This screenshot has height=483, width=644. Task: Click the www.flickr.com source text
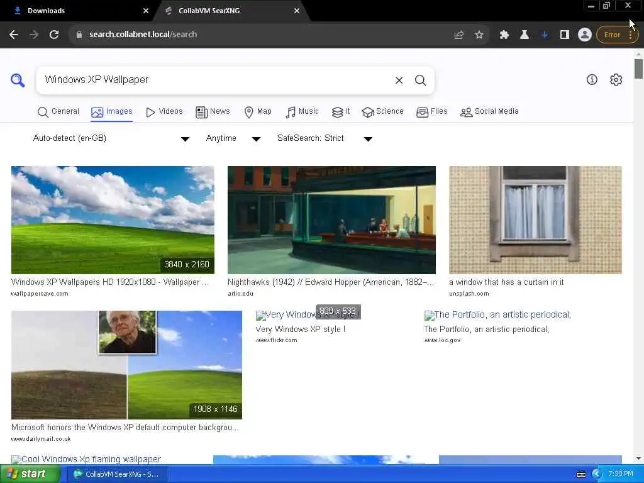click(276, 340)
